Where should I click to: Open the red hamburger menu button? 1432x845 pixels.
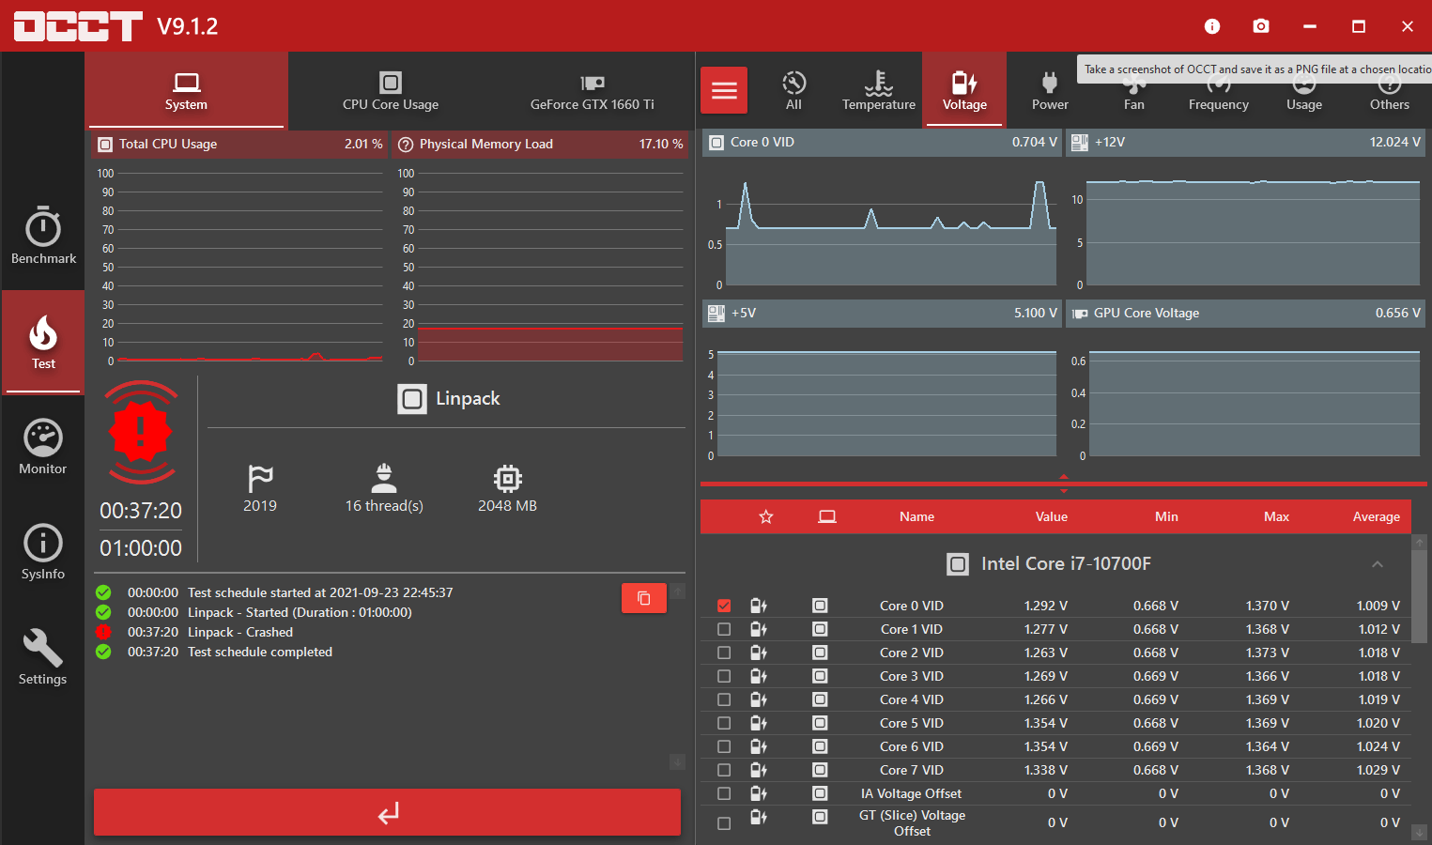[x=724, y=90]
